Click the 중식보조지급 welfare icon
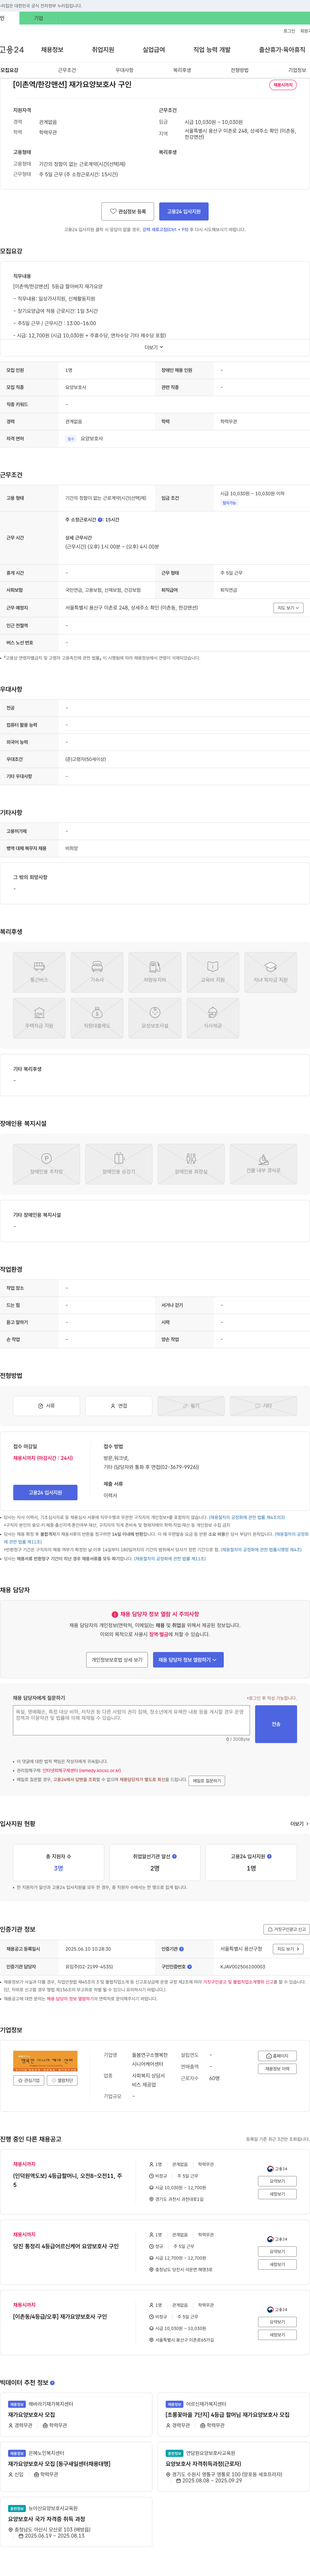The image size is (310, 2576). [155, 1018]
